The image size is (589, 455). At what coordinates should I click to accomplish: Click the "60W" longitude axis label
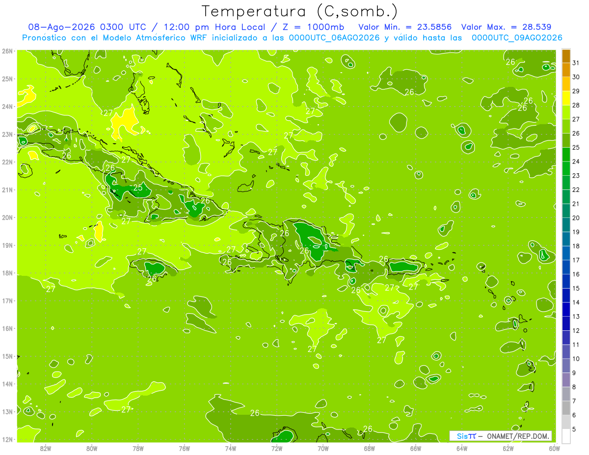tap(555, 449)
